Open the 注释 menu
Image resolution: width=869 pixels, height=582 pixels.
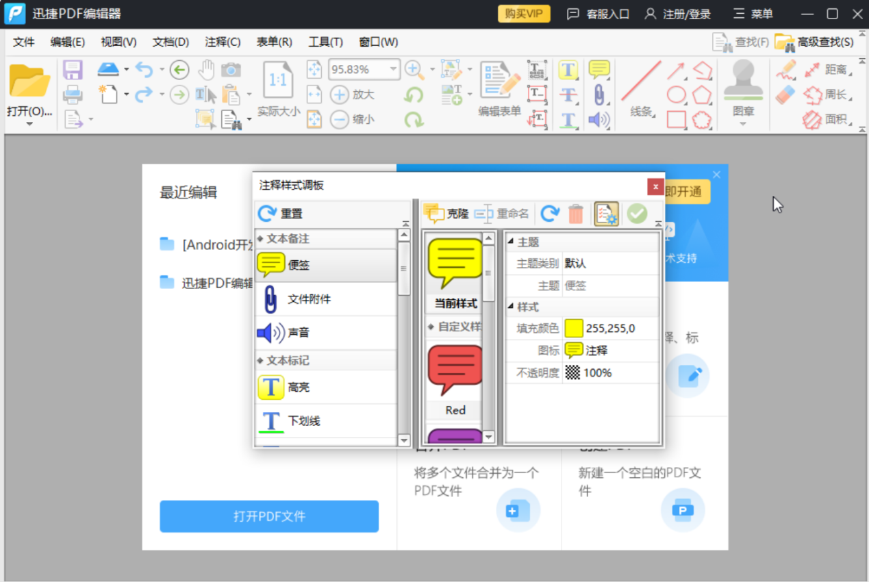(x=222, y=42)
